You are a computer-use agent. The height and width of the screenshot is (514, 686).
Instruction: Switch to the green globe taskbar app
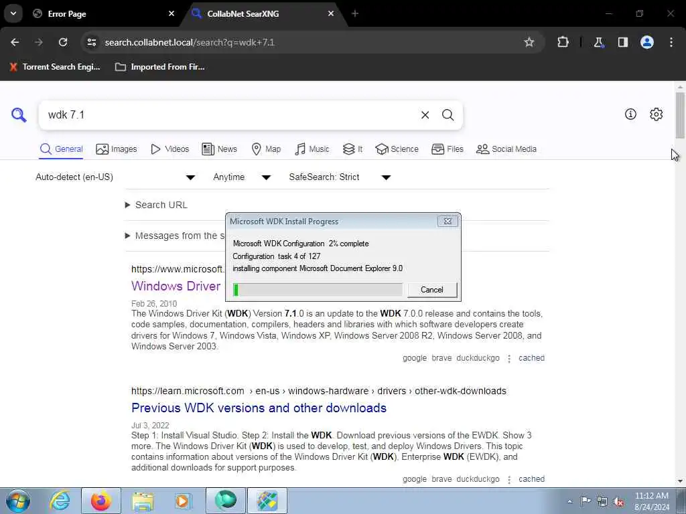(x=226, y=501)
